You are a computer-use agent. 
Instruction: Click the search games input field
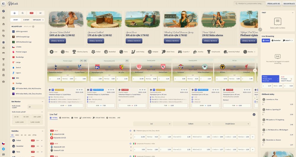[249, 4]
